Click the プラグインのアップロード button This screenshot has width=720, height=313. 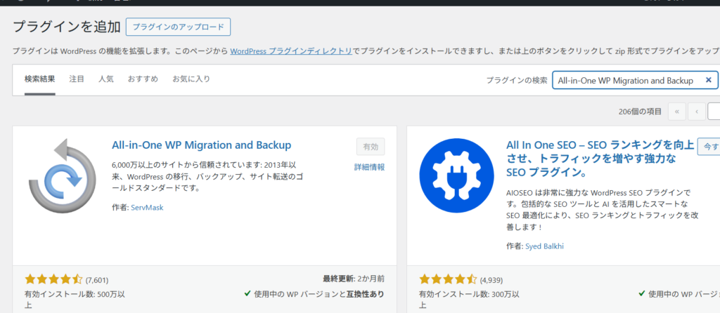[178, 27]
